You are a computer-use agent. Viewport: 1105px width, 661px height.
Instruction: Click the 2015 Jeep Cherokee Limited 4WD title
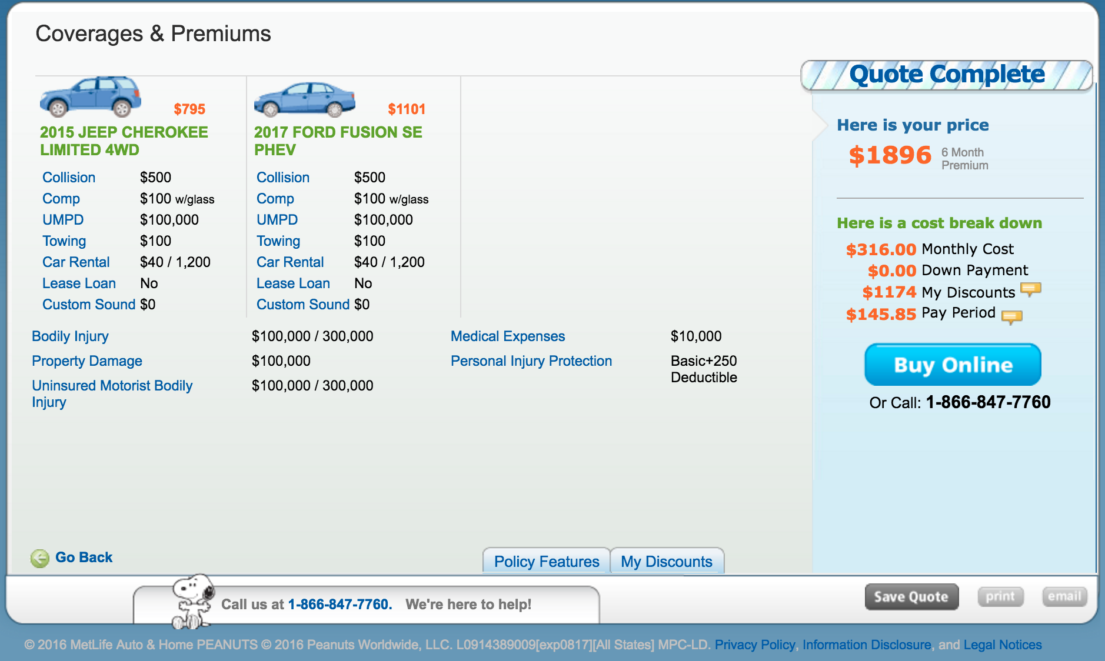(124, 141)
